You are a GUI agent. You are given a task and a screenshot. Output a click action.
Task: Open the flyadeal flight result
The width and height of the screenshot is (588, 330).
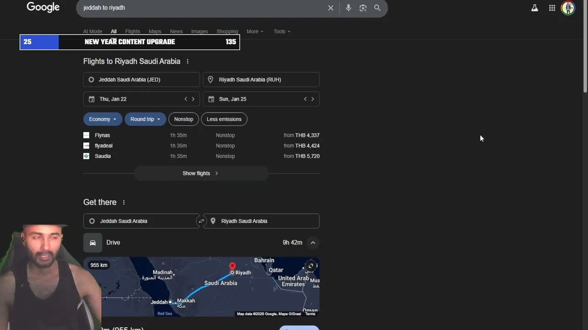click(x=201, y=146)
